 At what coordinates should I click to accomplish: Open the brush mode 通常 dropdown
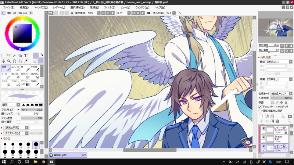click(x=18, y=105)
